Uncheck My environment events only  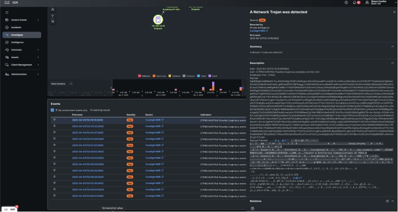(x=53, y=110)
